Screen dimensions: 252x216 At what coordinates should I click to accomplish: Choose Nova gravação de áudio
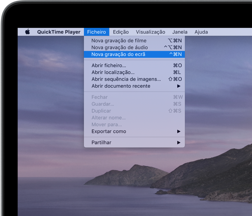[134, 47]
